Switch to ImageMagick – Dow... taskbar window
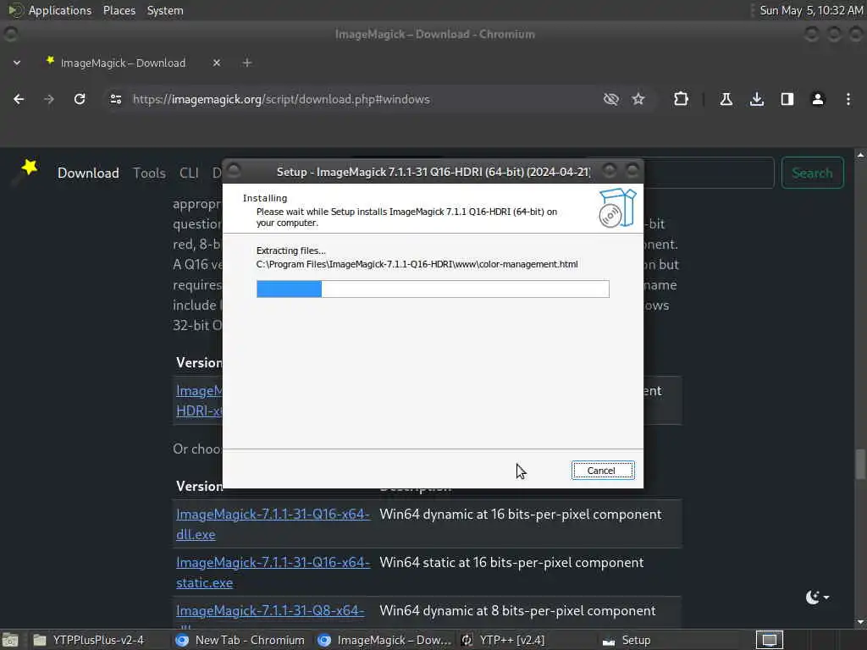This screenshot has height=650, width=867. 385,640
